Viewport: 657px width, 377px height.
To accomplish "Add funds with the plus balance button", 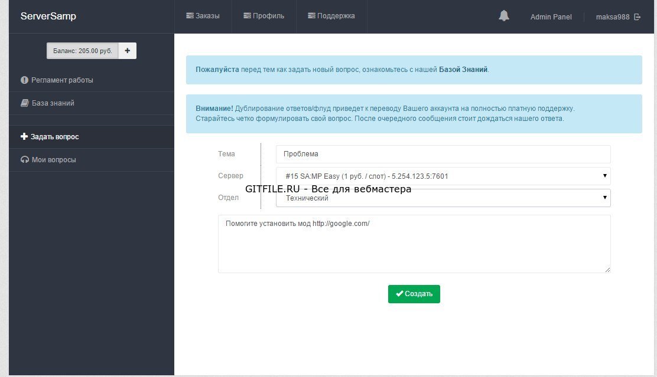I will tap(128, 51).
